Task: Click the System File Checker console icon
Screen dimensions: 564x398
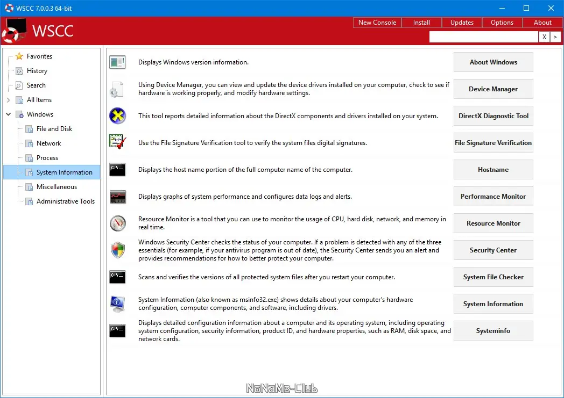Action: [117, 277]
